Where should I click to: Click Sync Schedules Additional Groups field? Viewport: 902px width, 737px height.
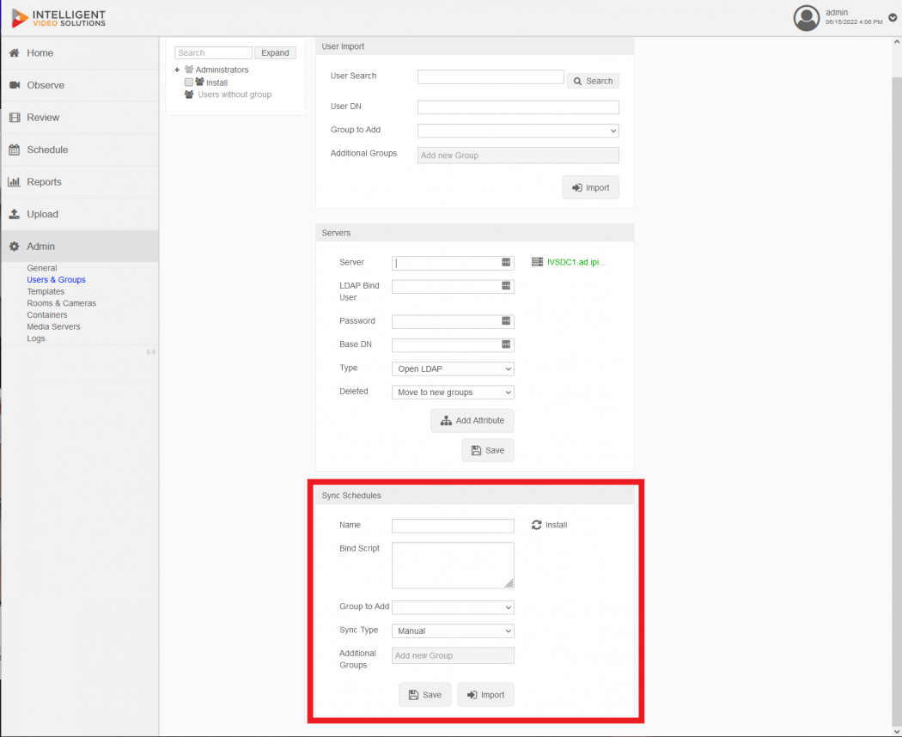[x=453, y=656]
